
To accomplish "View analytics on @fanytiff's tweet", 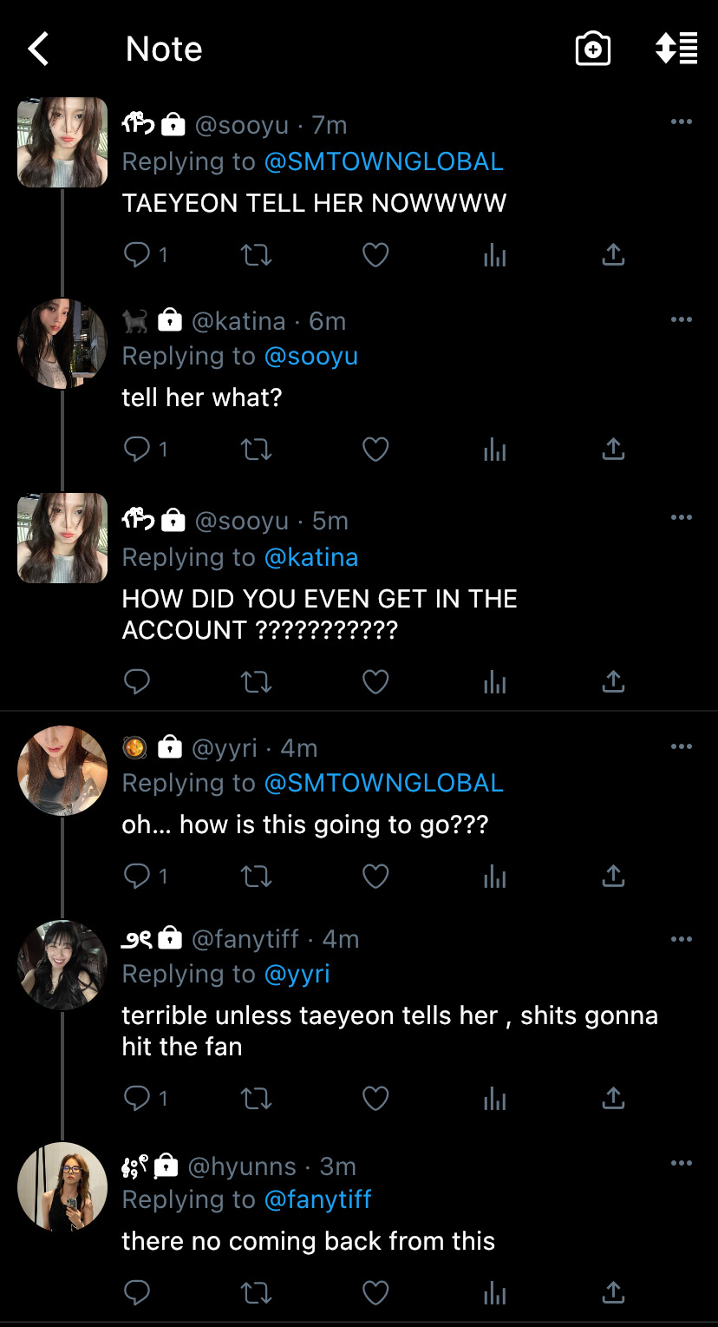I will pyautogui.click(x=494, y=1099).
